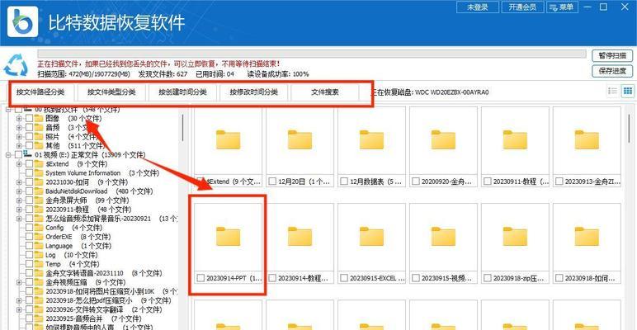Tick the Language folder checkbox

point(29,246)
